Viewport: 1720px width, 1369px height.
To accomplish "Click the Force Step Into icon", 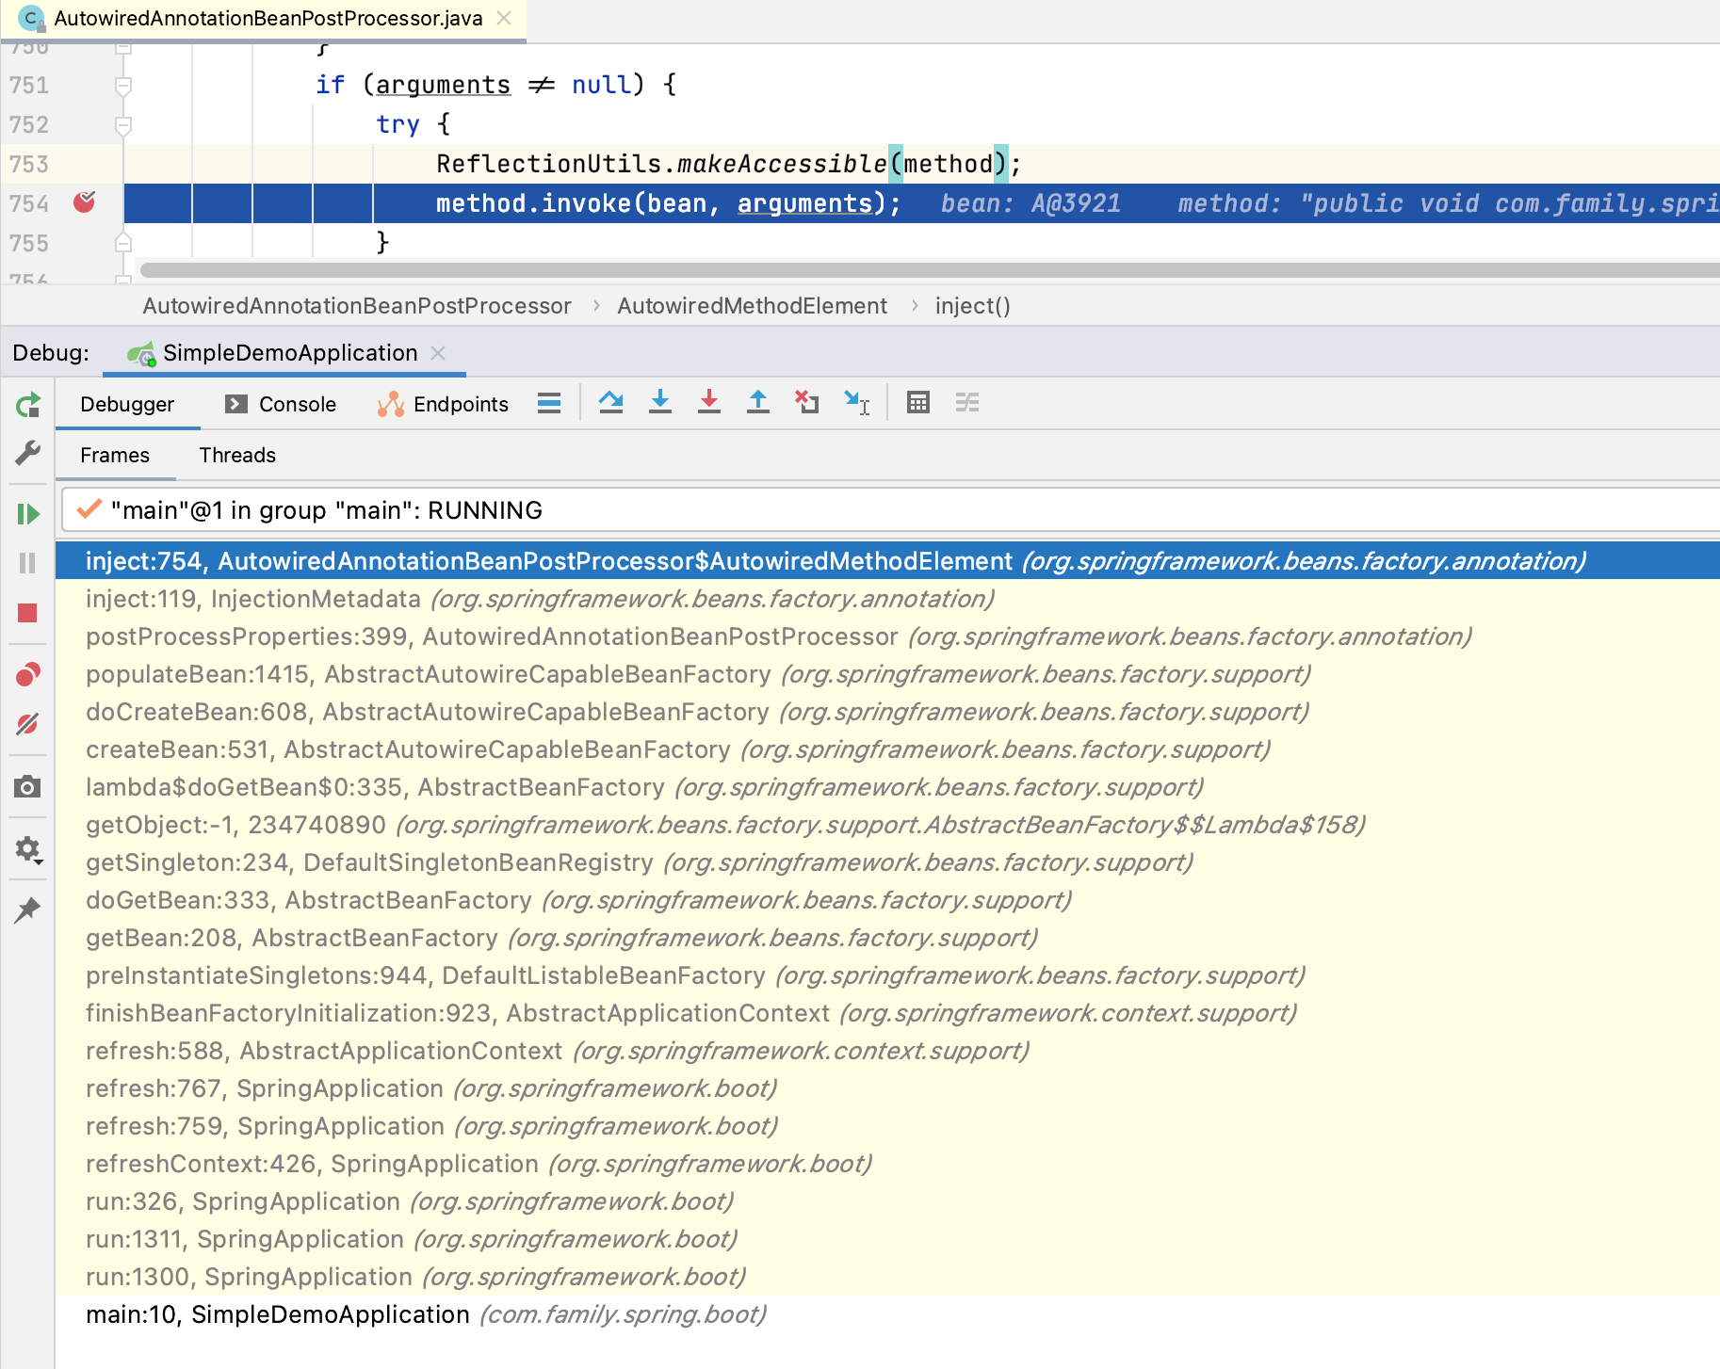I will [709, 403].
